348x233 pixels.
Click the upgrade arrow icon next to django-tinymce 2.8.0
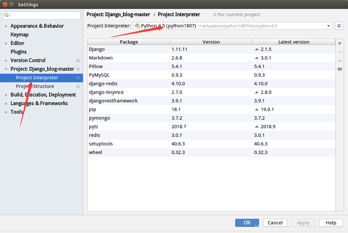(257, 92)
